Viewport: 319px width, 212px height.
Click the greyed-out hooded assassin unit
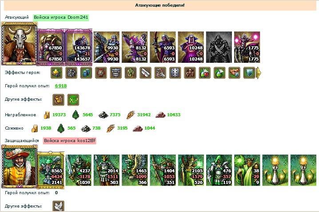[219, 47]
